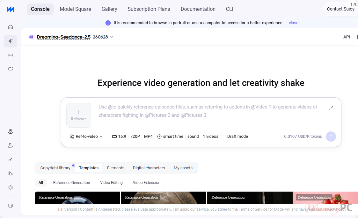Dismiss the banner with close link
This screenshot has height=218, width=358.
[x=294, y=23]
